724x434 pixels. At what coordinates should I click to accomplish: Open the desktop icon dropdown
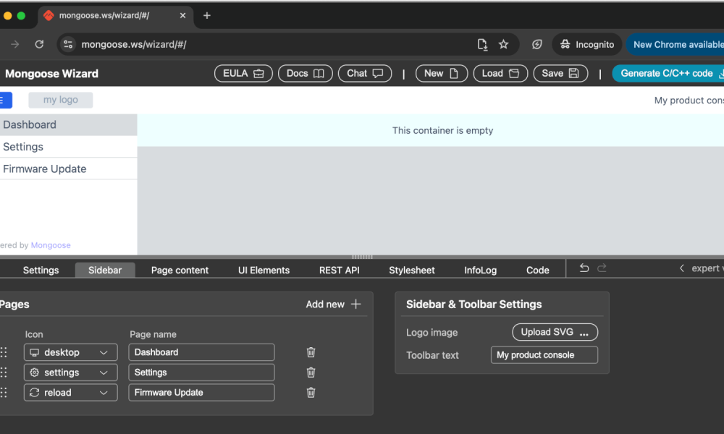pos(70,352)
